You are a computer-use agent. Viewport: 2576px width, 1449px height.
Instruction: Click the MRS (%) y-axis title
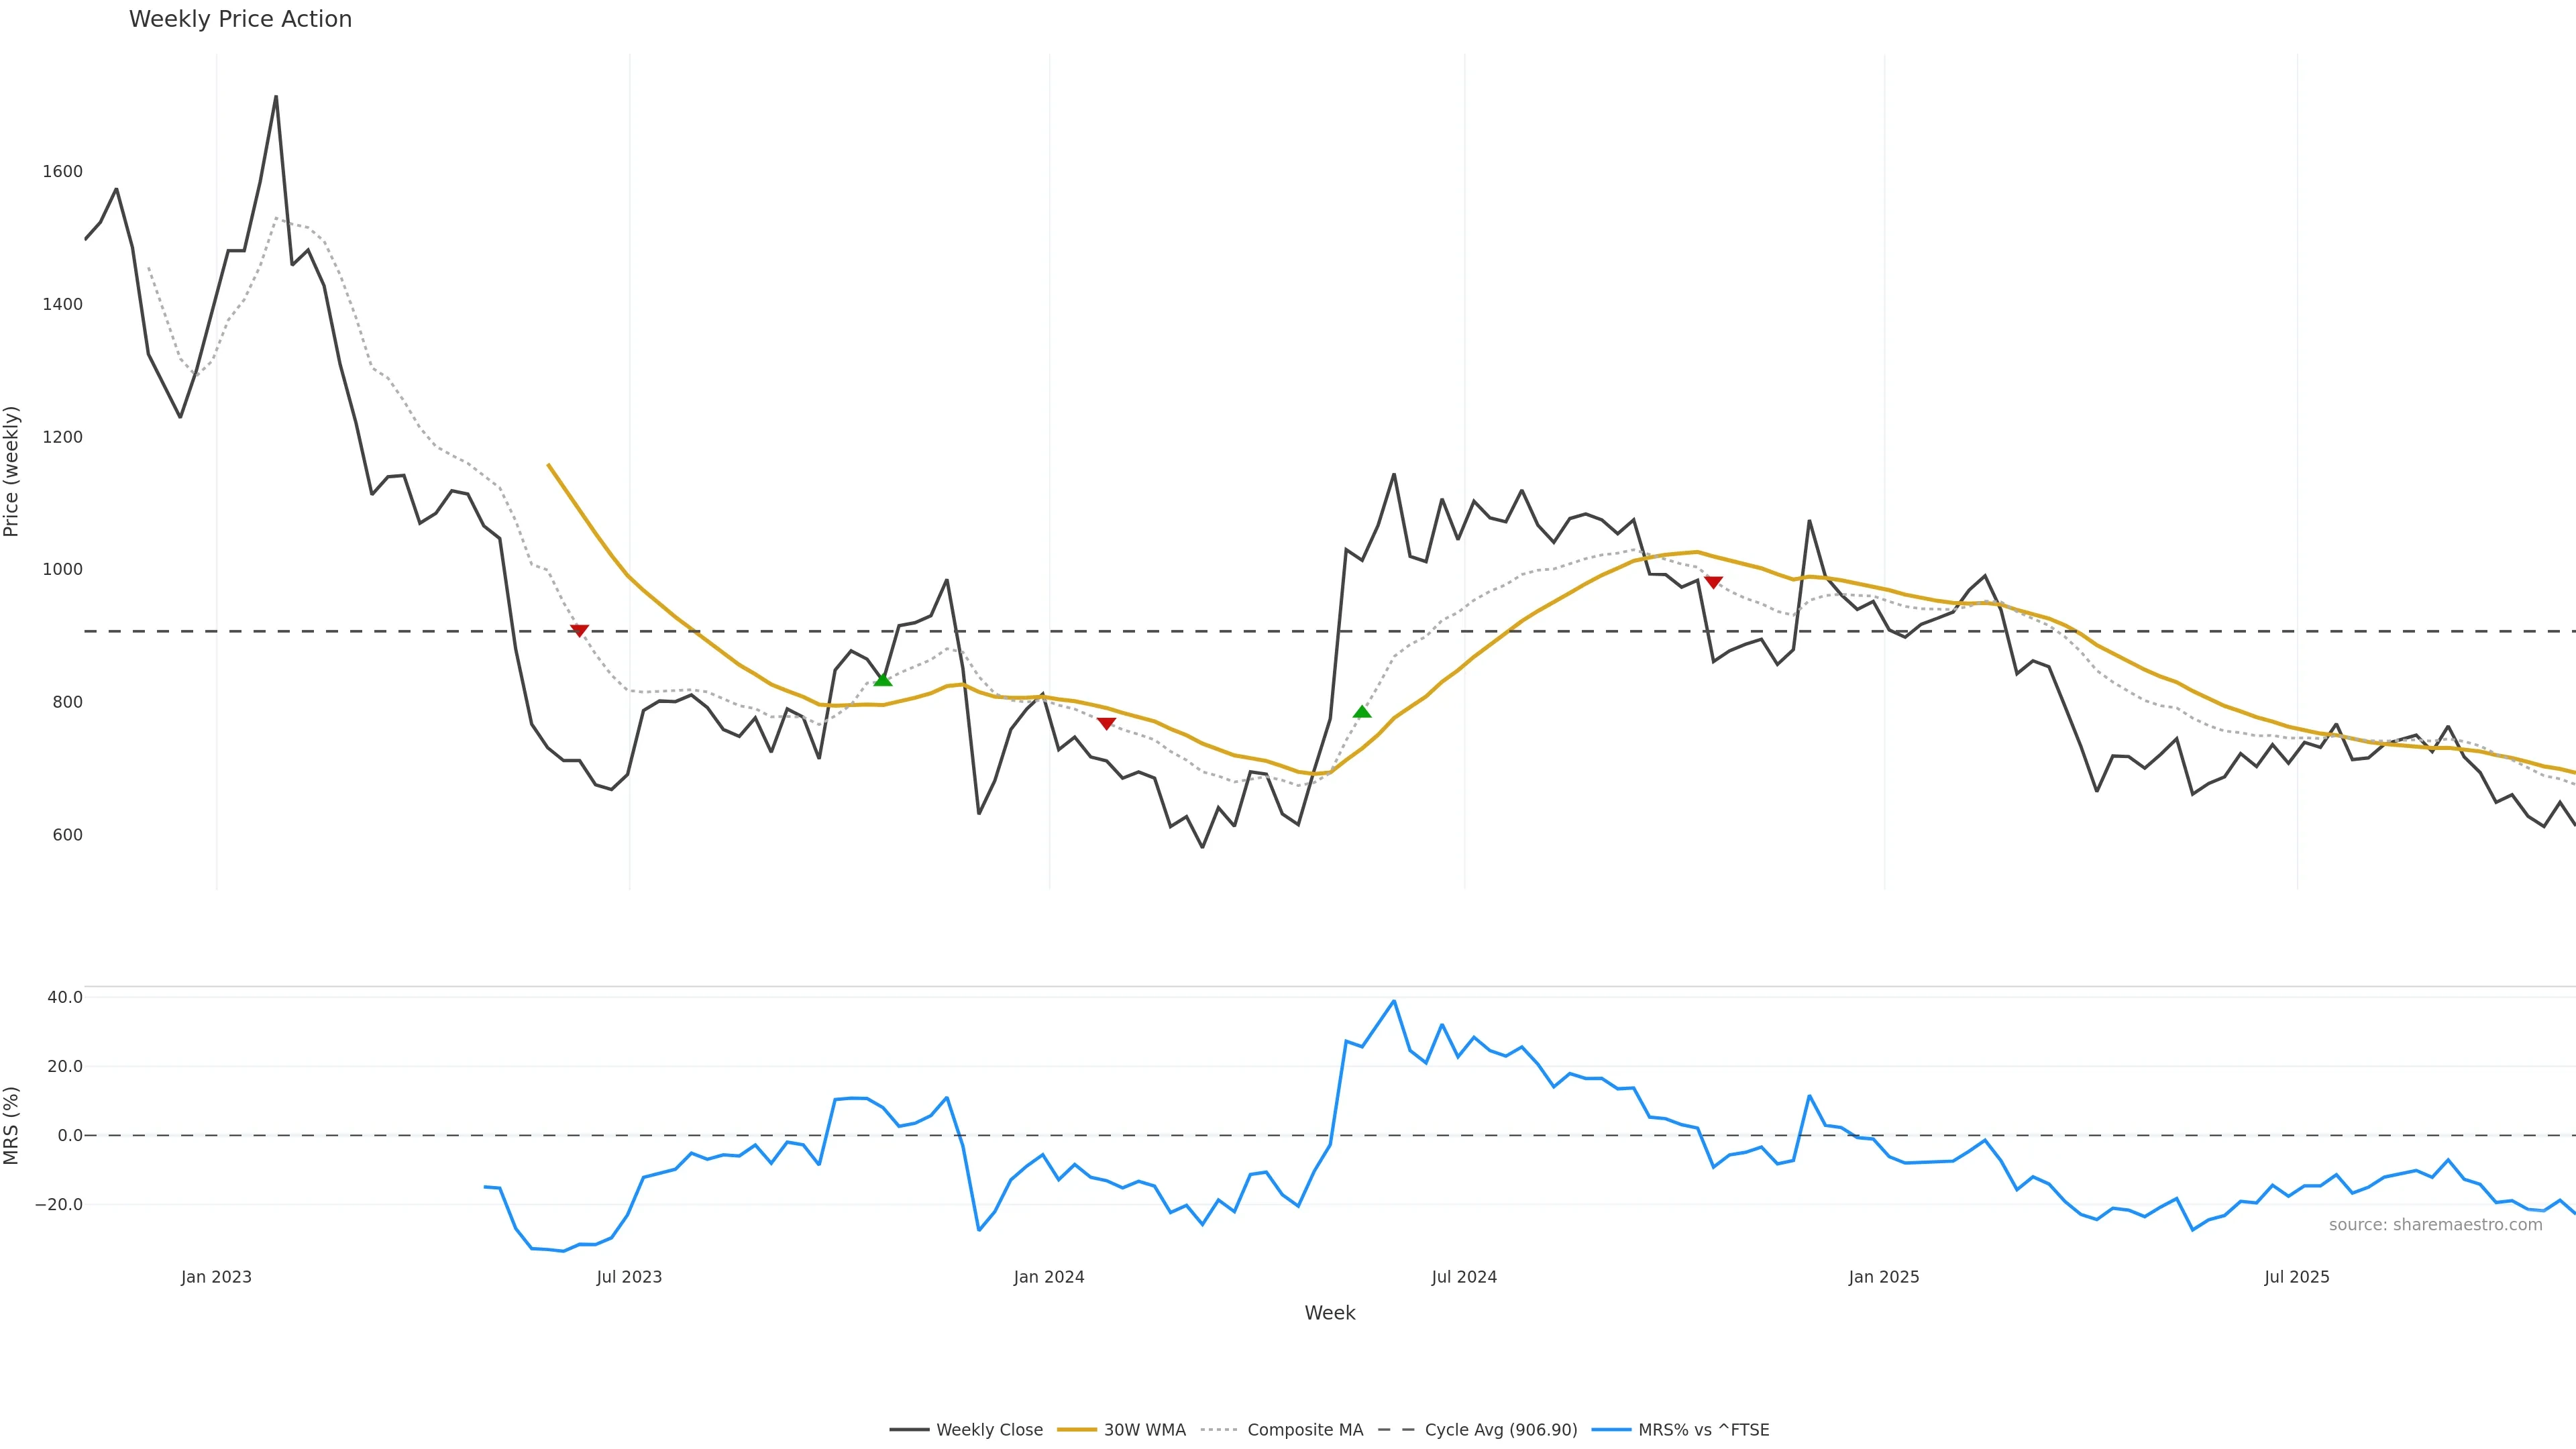click(12, 1125)
